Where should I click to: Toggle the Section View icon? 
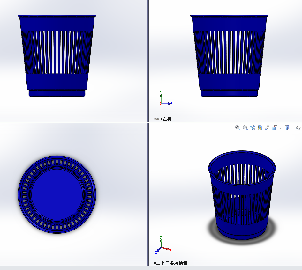pyautogui.click(x=260, y=128)
